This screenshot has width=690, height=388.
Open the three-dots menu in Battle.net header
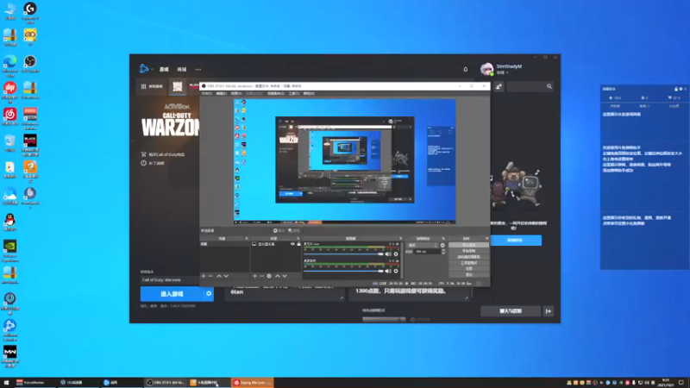tap(198, 69)
